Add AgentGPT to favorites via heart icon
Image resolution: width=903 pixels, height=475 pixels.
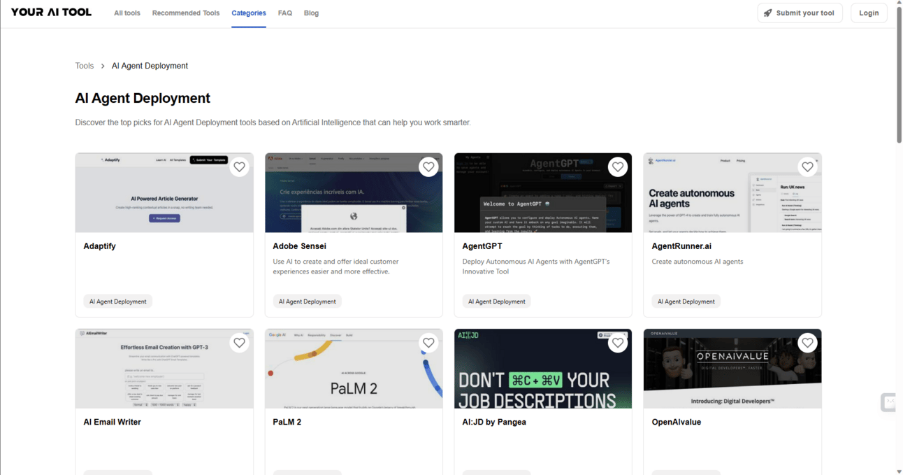[617, 166]
